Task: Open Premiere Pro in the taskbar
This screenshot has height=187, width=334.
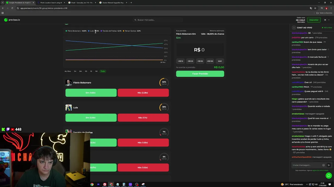Action: (98, 184)
